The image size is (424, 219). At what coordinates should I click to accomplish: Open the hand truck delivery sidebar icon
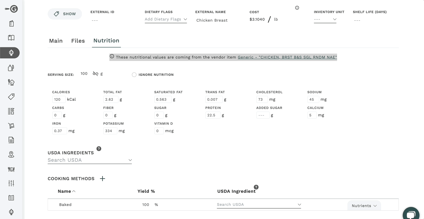click(x=11, y=126)
